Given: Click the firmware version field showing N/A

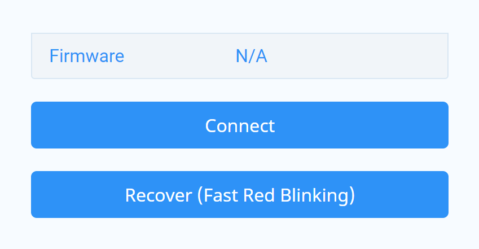Looking at the screenshot, I should click(251, 56).
